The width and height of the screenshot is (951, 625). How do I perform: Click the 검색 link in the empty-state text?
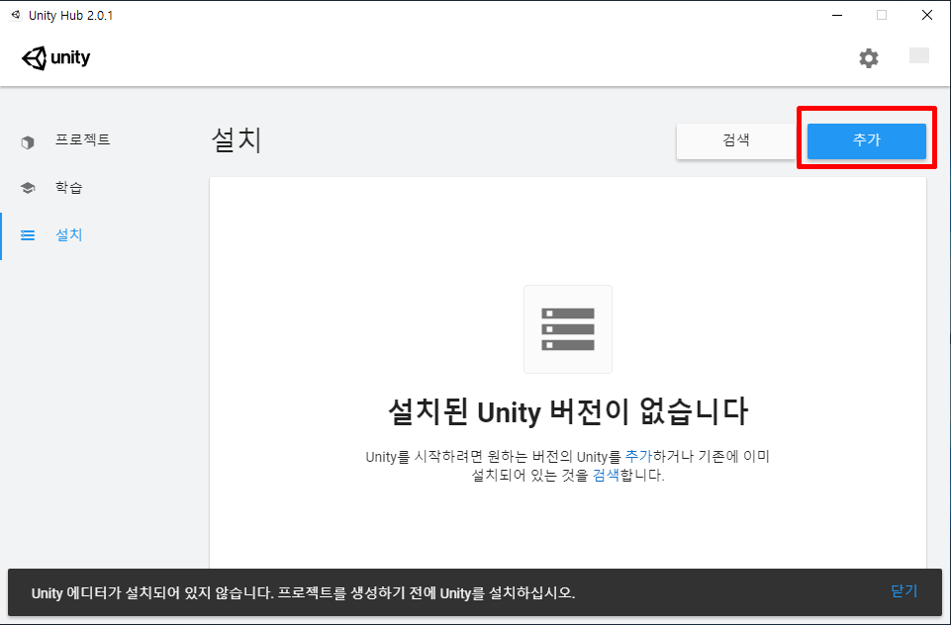tap(606, 476)
